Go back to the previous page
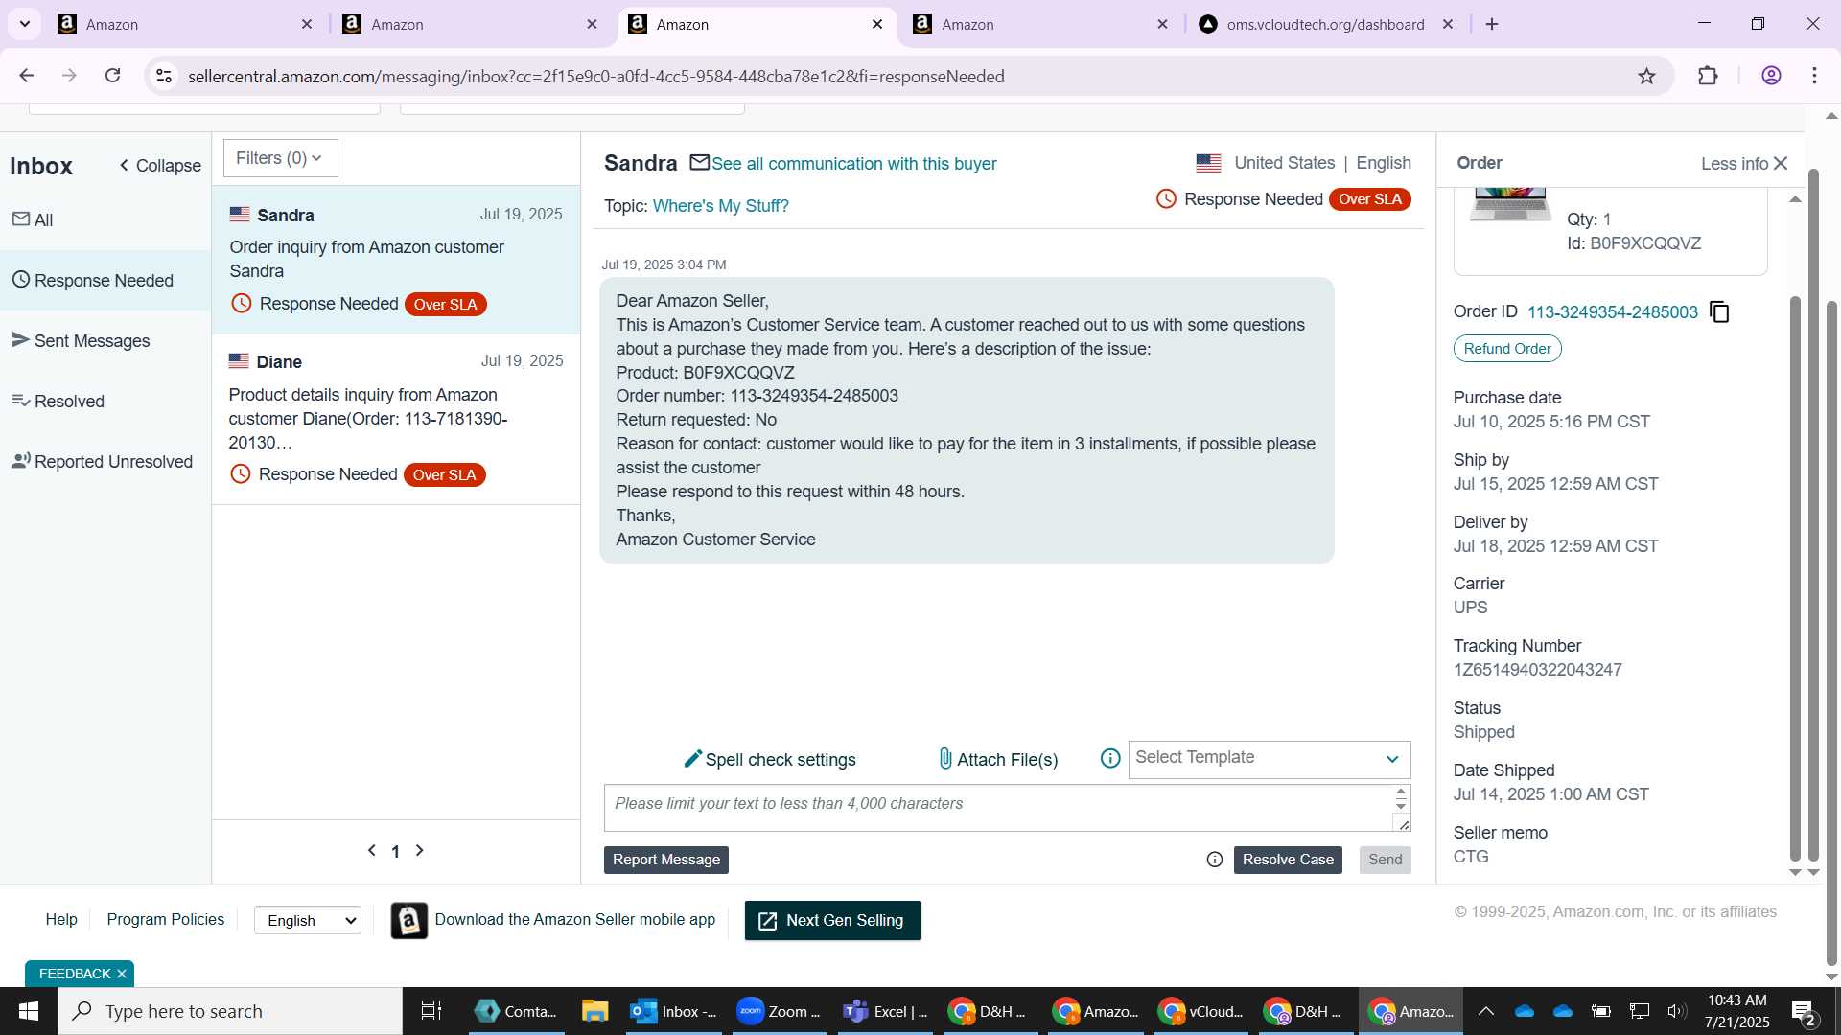This screenshot has width=1841, height=1035. [x=27, y=76]
